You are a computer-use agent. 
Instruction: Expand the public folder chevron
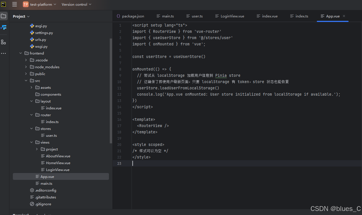click(26, 74)
